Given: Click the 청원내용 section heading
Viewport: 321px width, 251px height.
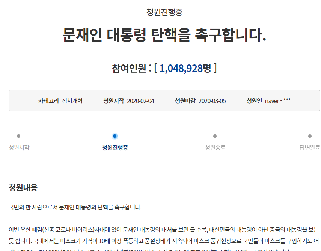Looking at the screenshot, I should click(23, 188).
